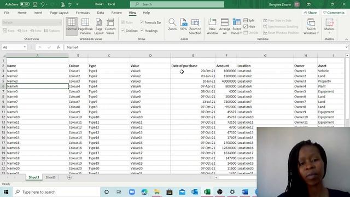This screenshot has width=350, height=197.
Task: Click the Task View taskbar icon
Action: coord(119,192)
